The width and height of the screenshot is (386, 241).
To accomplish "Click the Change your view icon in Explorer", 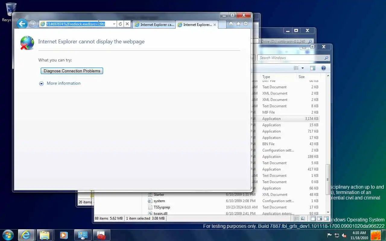I will tap(296, 68).
